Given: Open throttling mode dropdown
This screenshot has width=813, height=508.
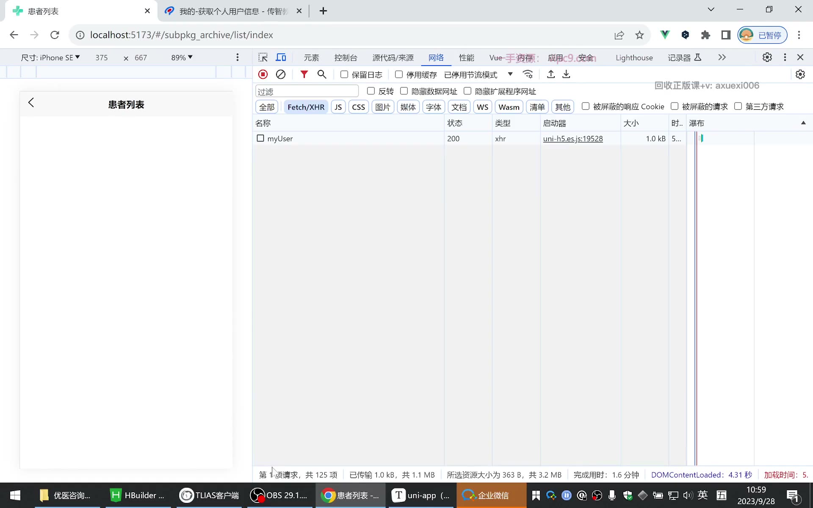Looking at the screenshot, I should pyautogui.click(x=478, y=75).
